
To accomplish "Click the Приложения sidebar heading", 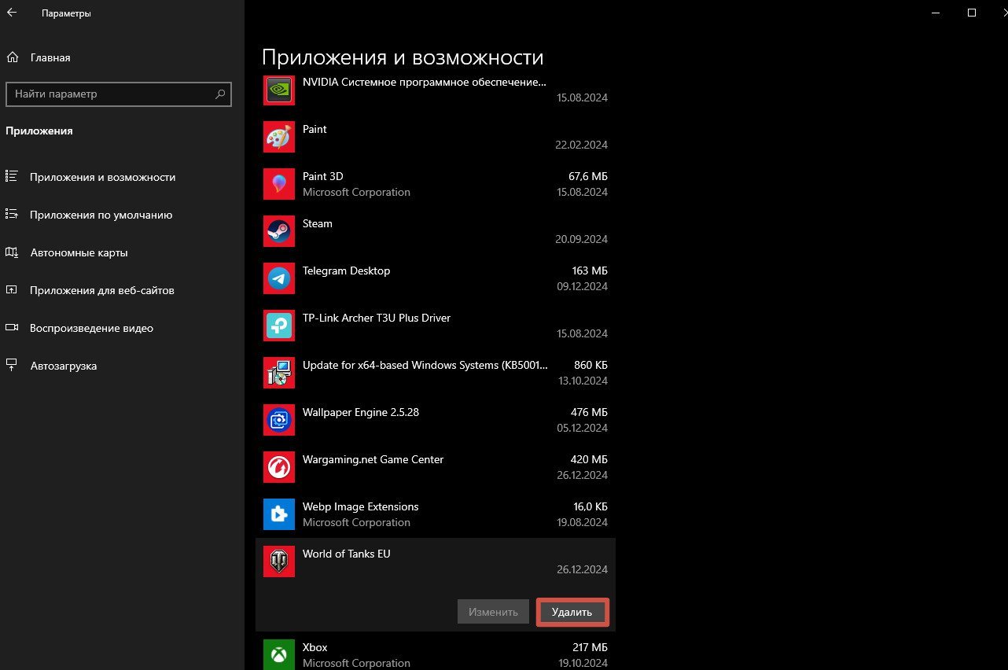I will point(39,131).
